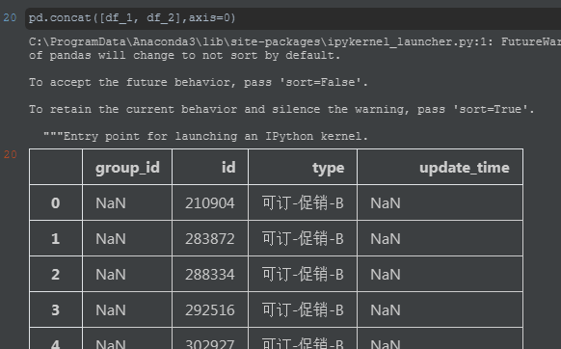
Task: Select row index 0
Action: (x=56, y=203)
